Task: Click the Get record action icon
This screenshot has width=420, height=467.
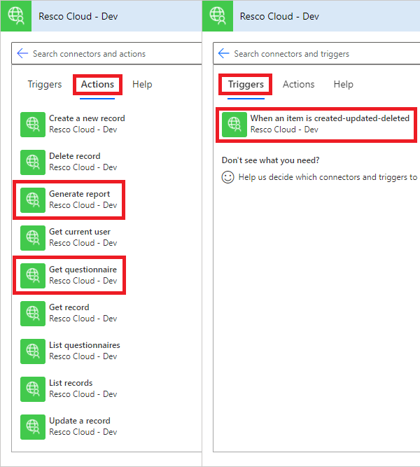Action: point(32,313)
